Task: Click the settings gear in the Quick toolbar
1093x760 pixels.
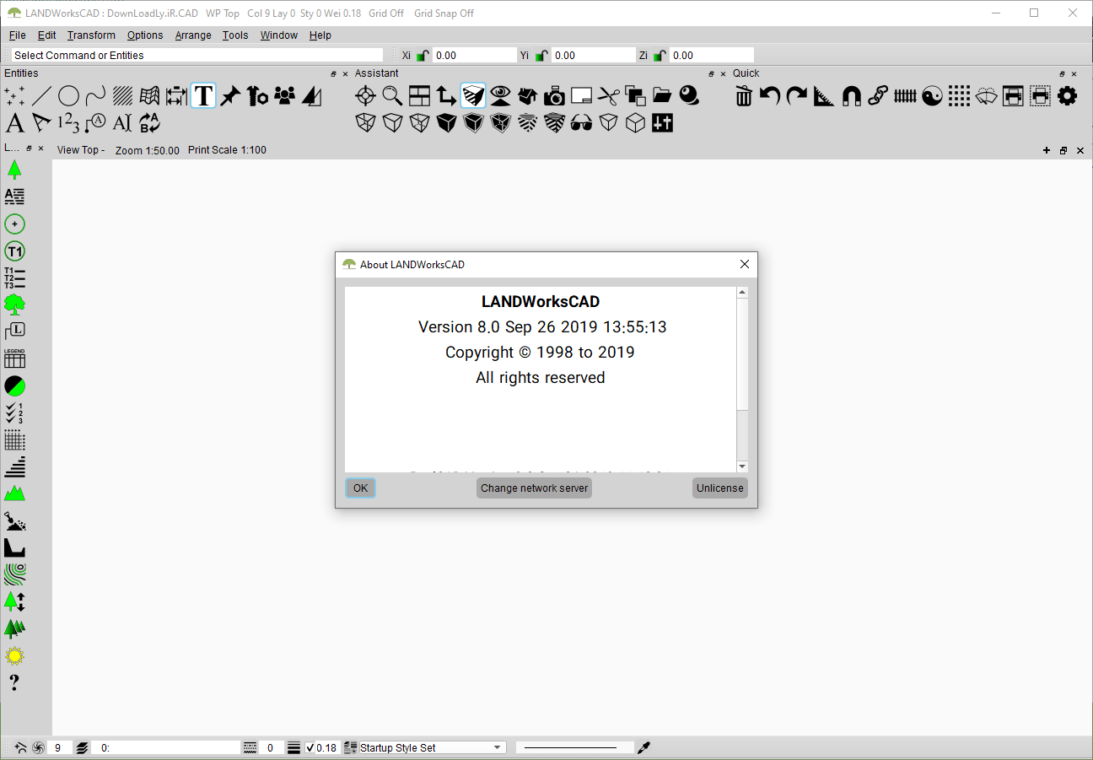Action: pyautogui.click(x=1067, y=95)
